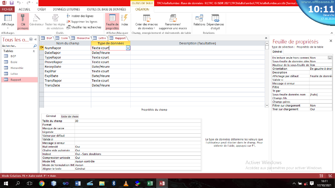The width and height of the screenshot is (335, 188).
Task: Open Excel from the Windows taskbar
Action: tap(149, 183)
